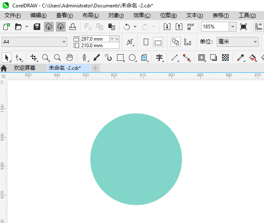Screen dimensions: 264x223
Task: Click the Save floppy disk icon
Action: [37, 27]
